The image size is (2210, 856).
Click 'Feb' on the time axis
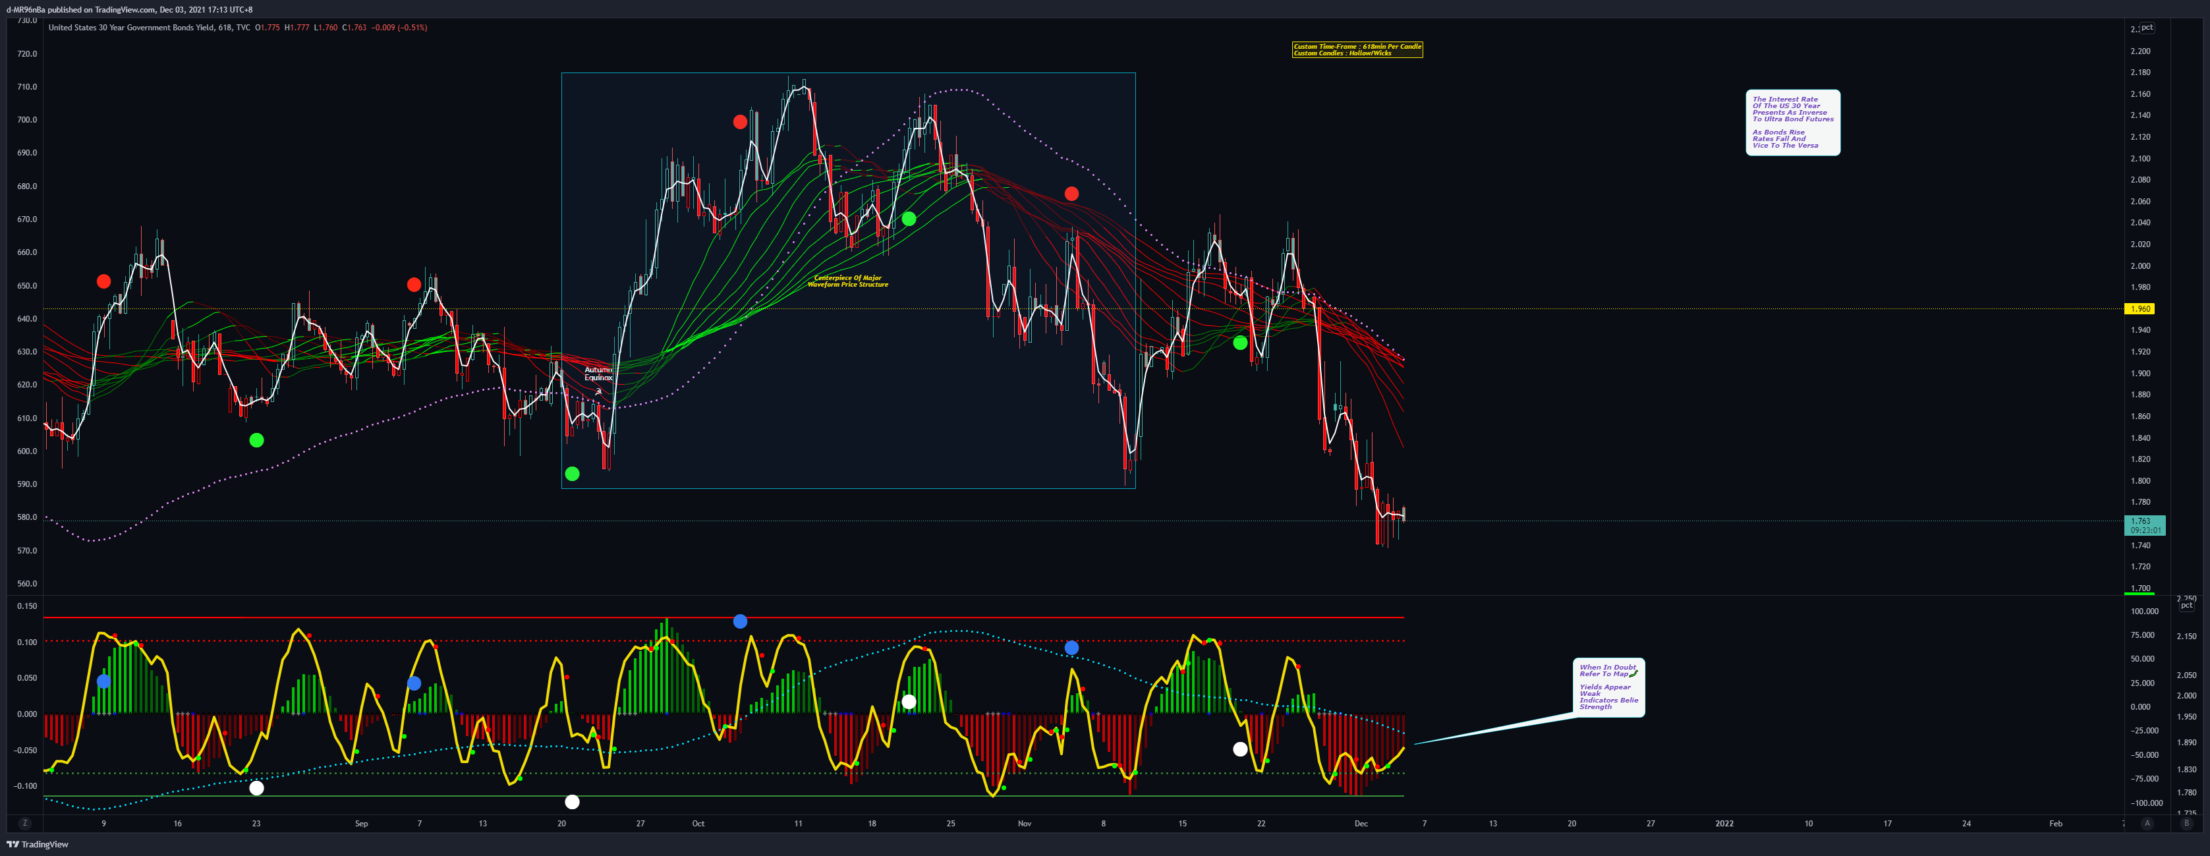(2056, 824)
